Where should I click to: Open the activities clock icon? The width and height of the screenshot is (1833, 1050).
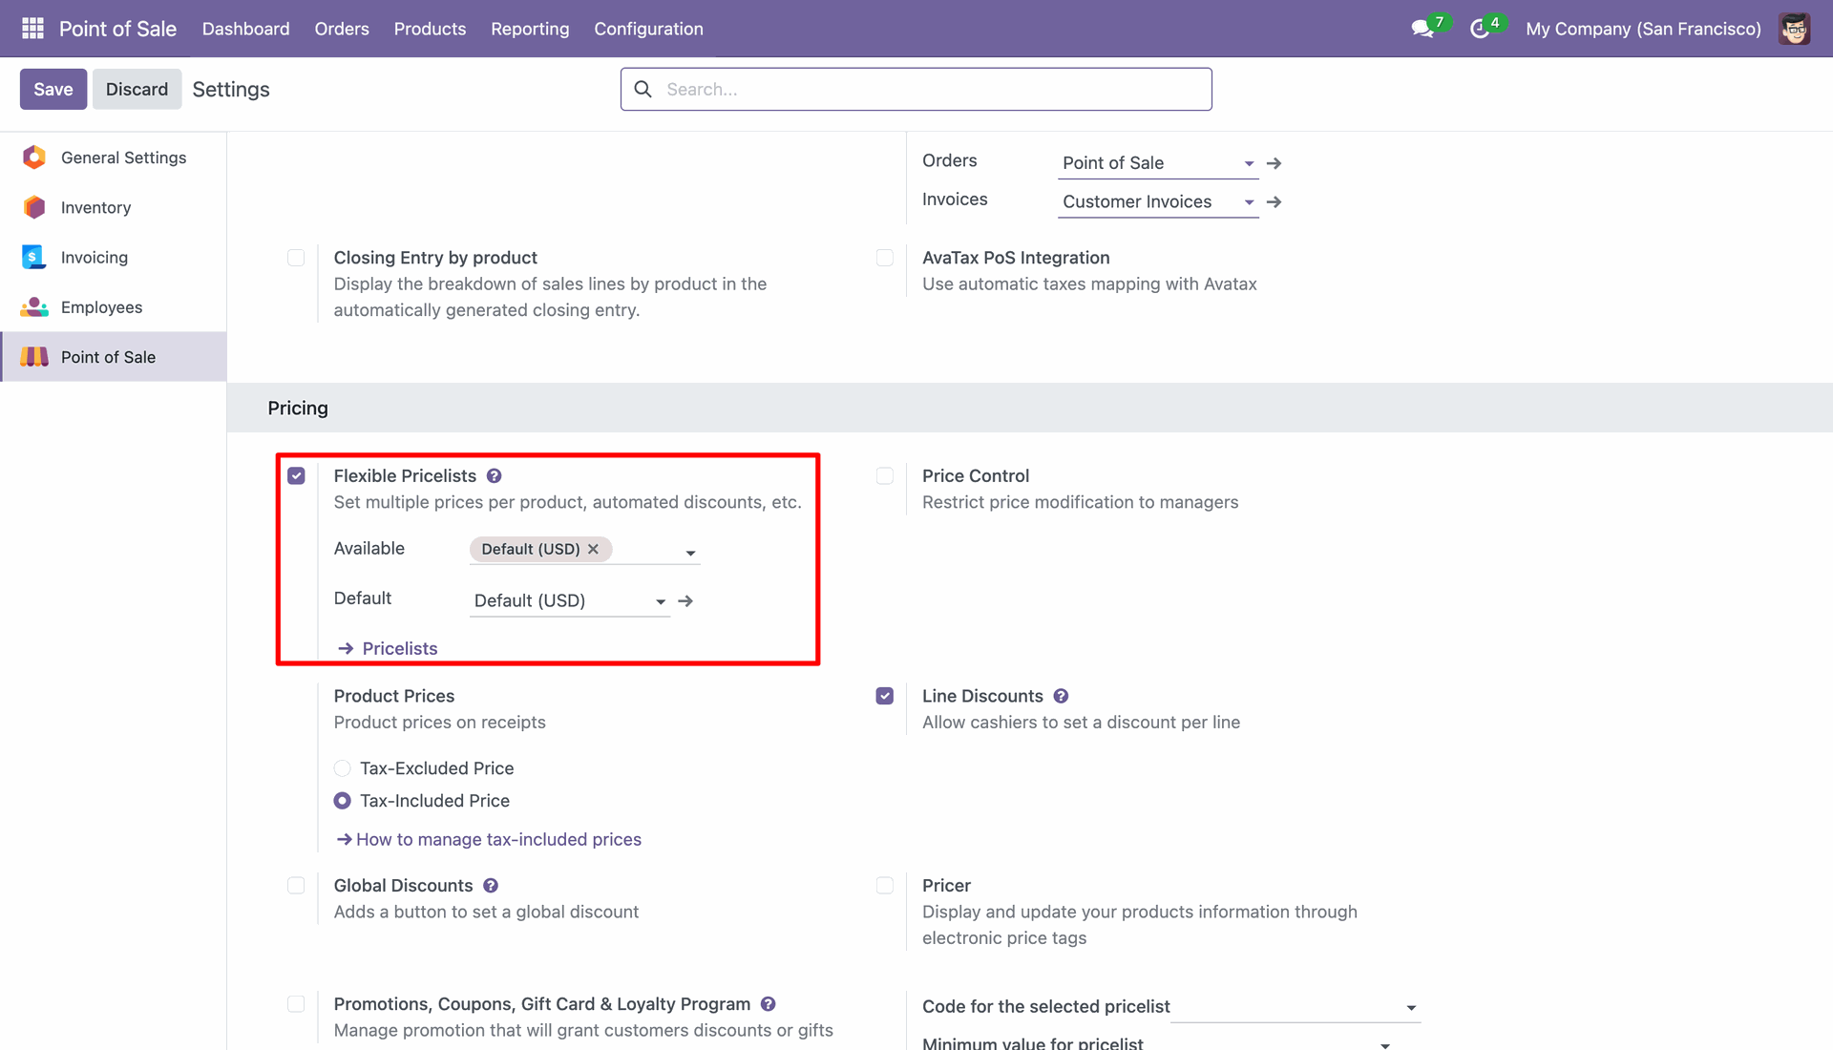(x=1480, y=29)
